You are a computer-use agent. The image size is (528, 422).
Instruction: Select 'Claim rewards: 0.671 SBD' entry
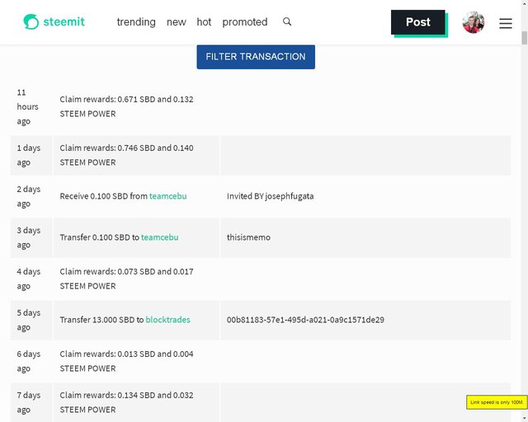pos(126,106)
